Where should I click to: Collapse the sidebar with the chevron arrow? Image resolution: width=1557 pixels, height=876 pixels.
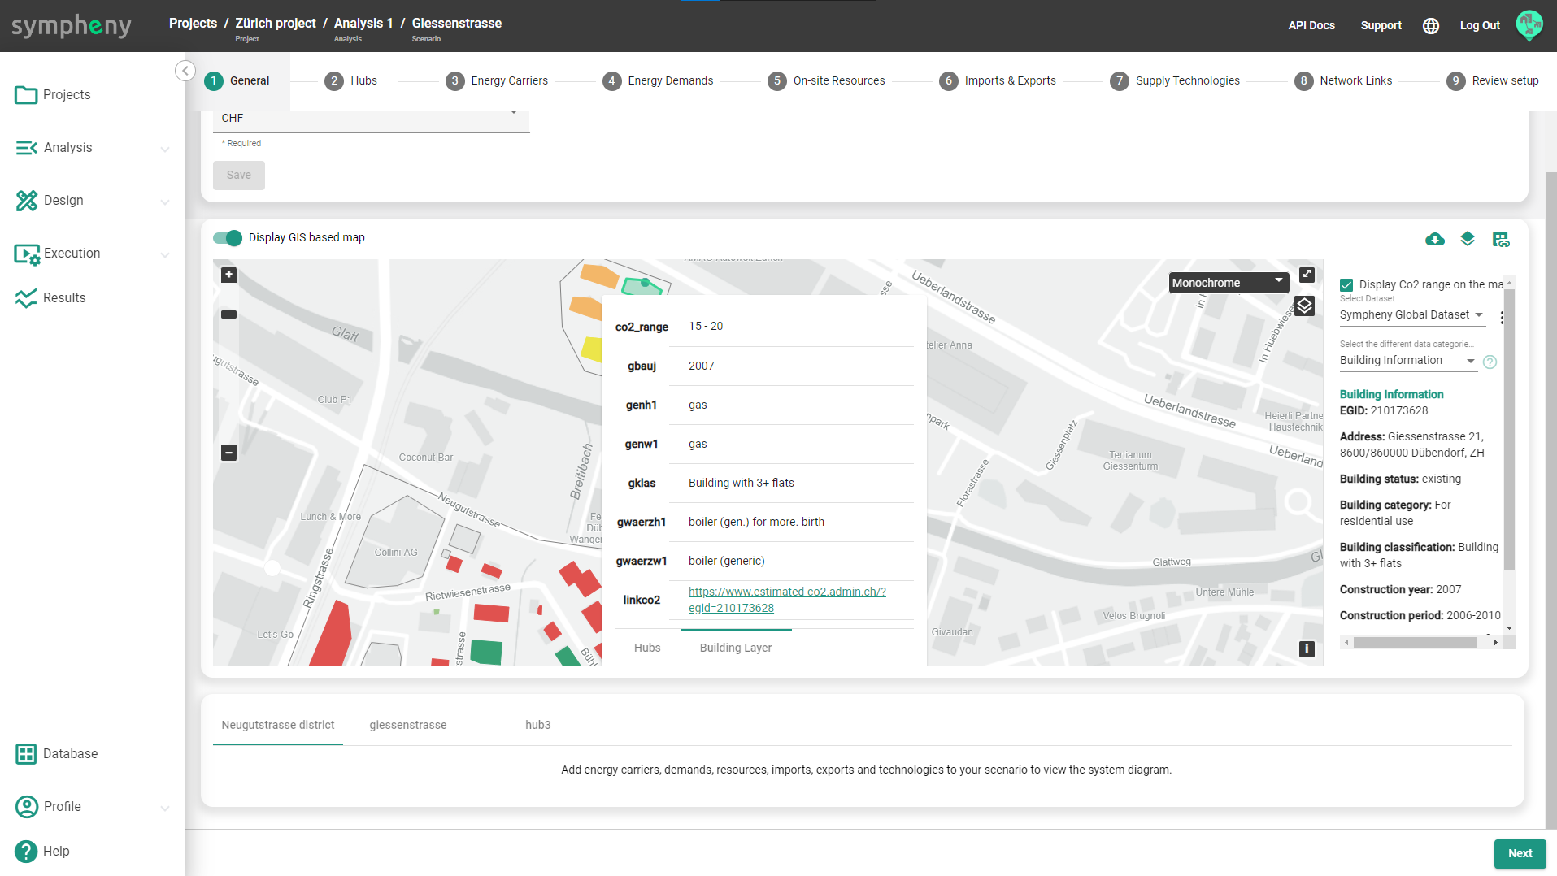tap(185, 71)
